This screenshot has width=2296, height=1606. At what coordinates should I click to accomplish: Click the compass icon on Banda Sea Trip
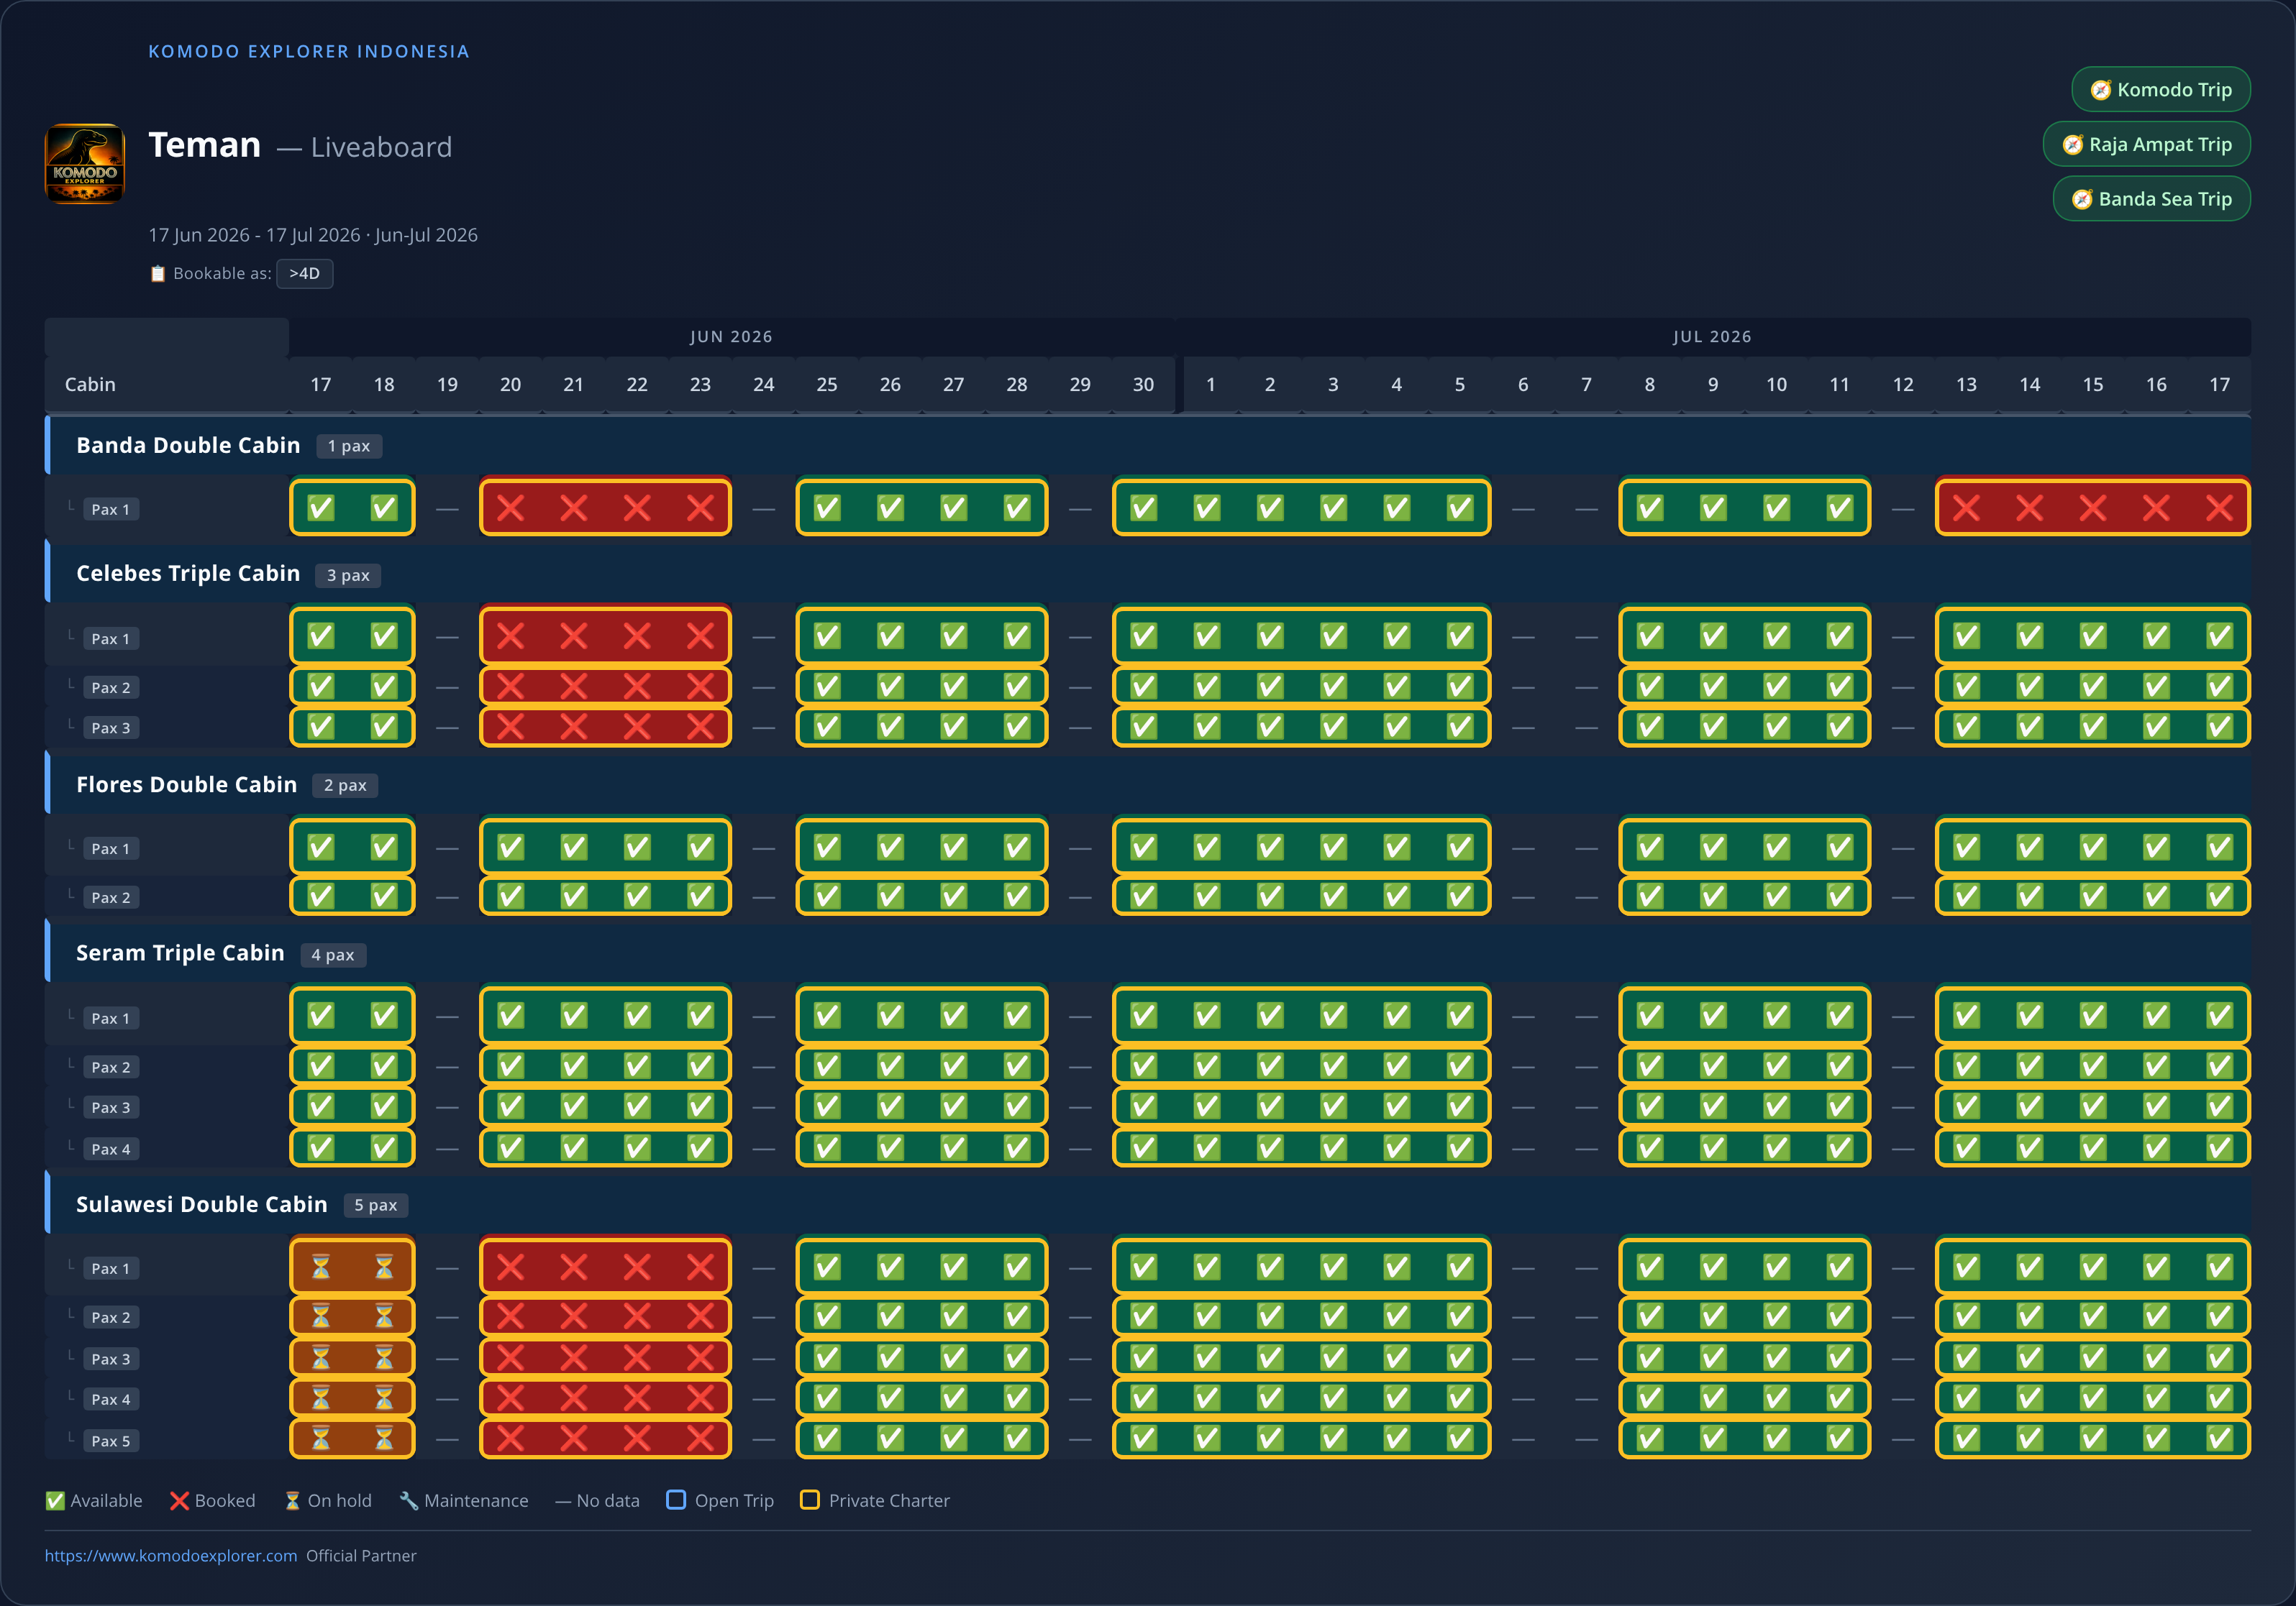coord(2082,200)
